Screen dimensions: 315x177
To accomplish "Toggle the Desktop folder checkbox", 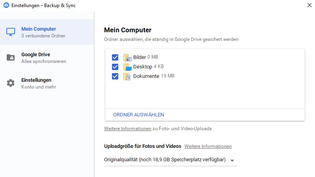I will (x=115, y=67).
